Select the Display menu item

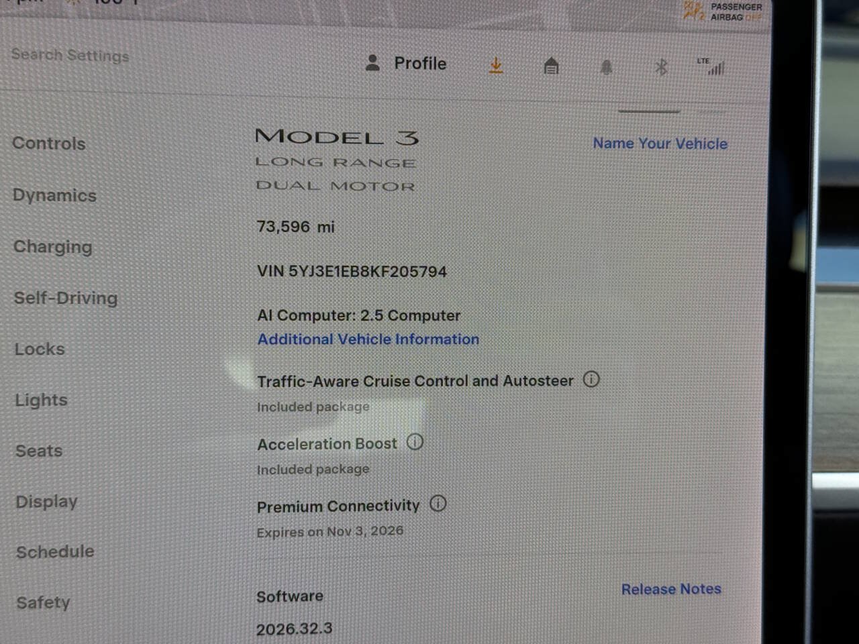[x=47, y=502]
